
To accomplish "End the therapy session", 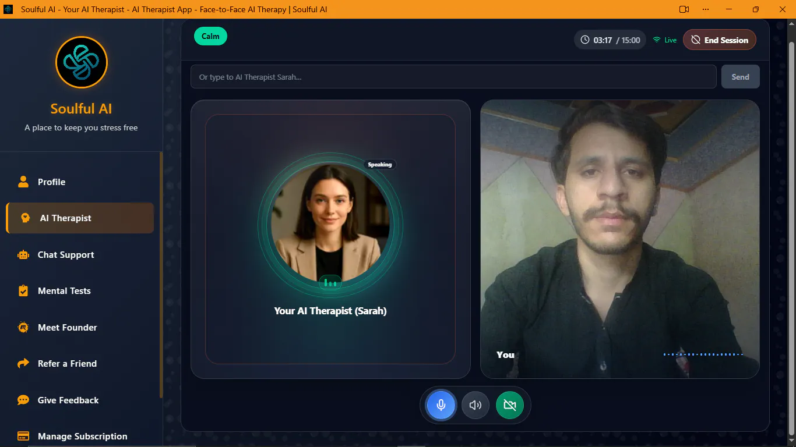I will pyautogui.click(x=720, y=40).
